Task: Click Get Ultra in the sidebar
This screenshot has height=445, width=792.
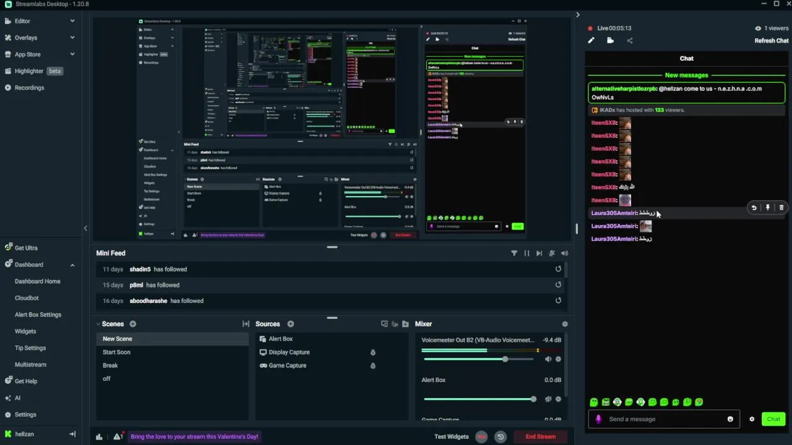Action: coord(26,248)
